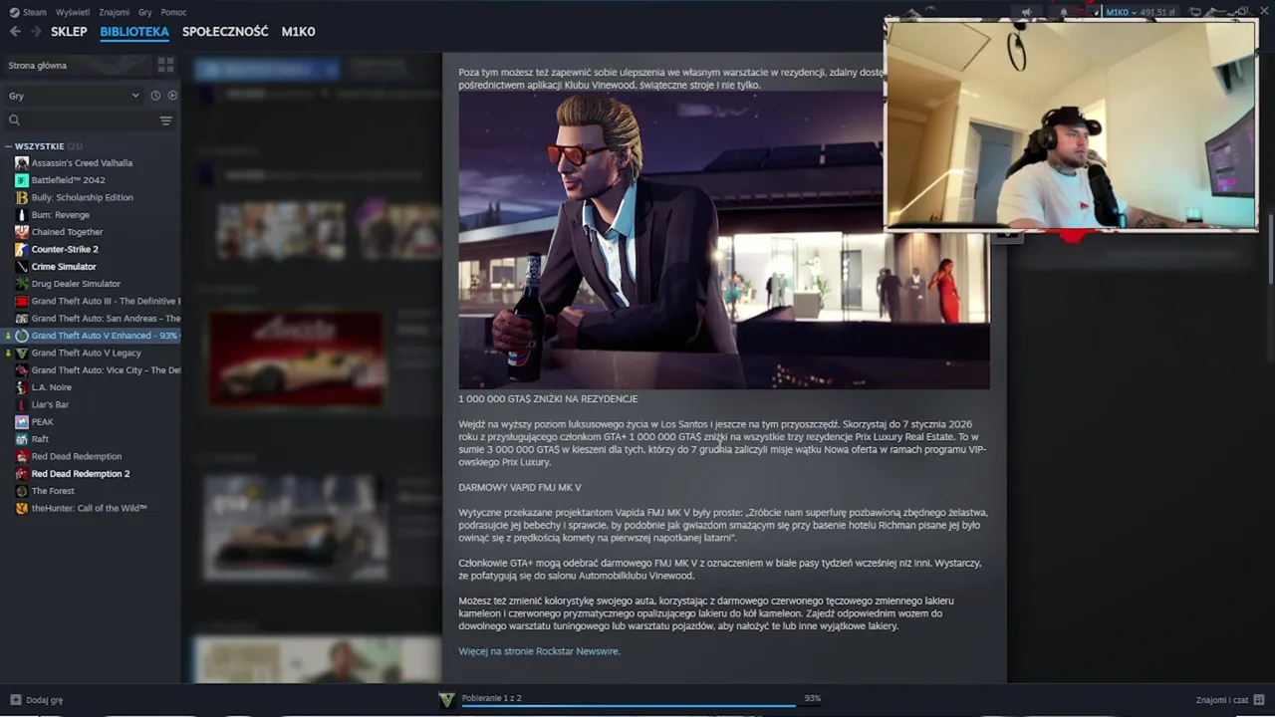Click Liar's Bar game icon

tap(22, 404)
